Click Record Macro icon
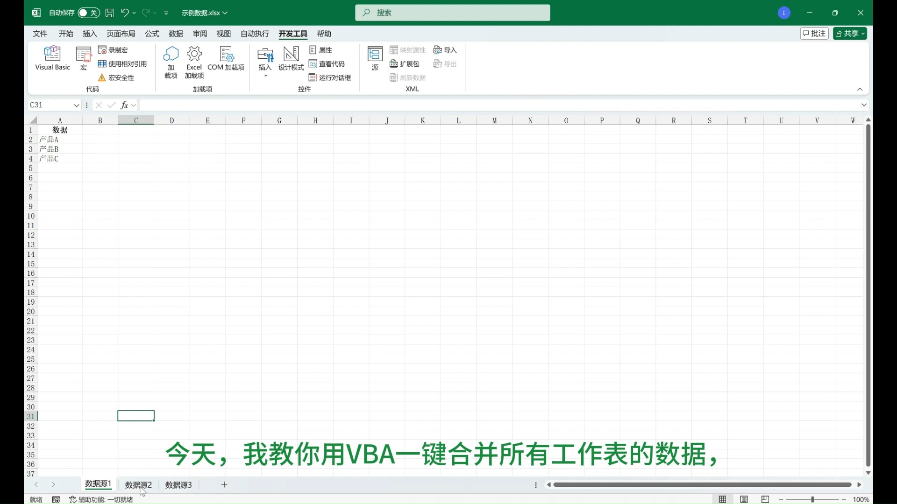The height and width of the screenshot is (504, 897). click(102, 50)
